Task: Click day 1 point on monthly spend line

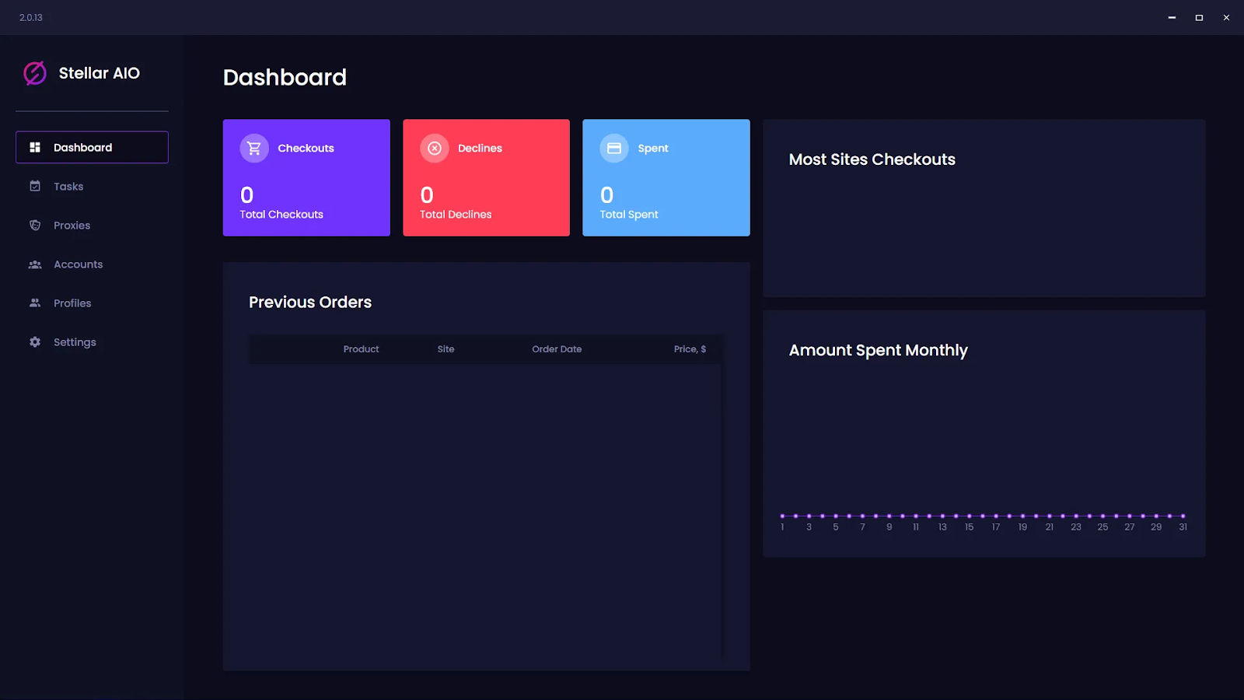Action: (782, 516)
